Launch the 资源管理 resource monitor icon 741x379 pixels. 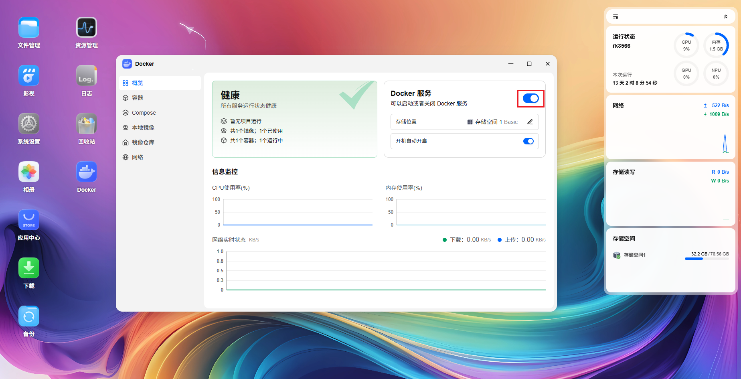tap(87, 28)
